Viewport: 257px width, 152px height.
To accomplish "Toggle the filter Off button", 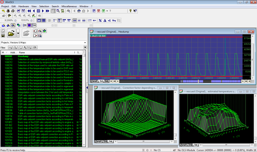I will pyautogui.click(x=35, y=47).
